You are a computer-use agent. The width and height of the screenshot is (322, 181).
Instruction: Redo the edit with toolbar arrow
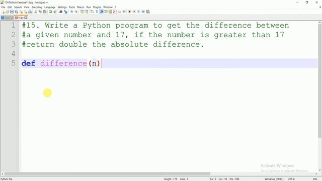click(x=55, y=12)
